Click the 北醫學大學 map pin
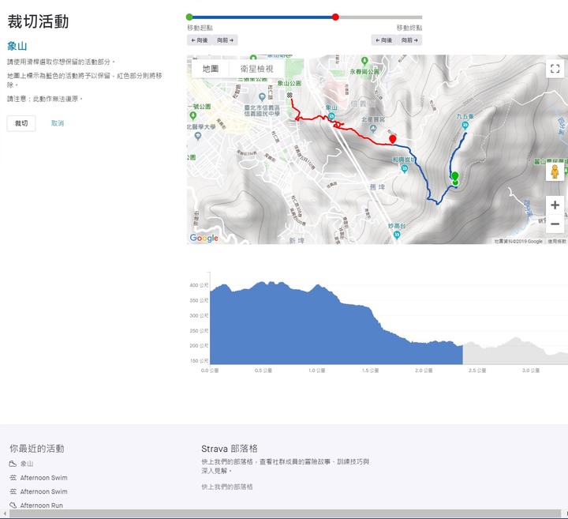Image resolution: width=568 pixels, height=519 pixels. click(198, 136)
